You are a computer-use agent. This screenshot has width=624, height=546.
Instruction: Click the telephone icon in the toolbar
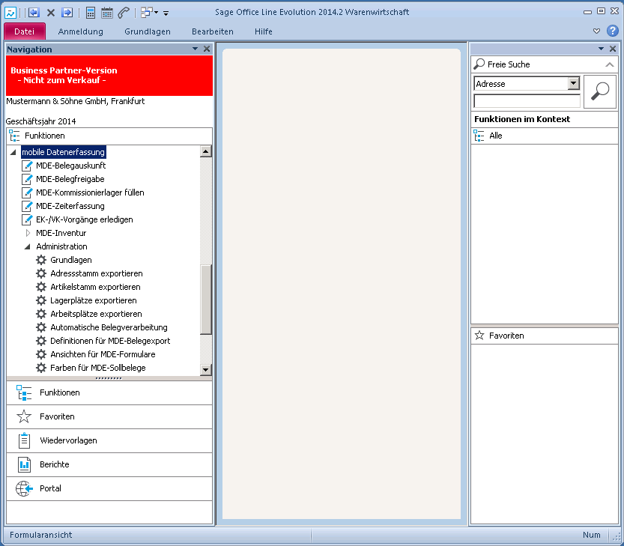click(124, 13)
